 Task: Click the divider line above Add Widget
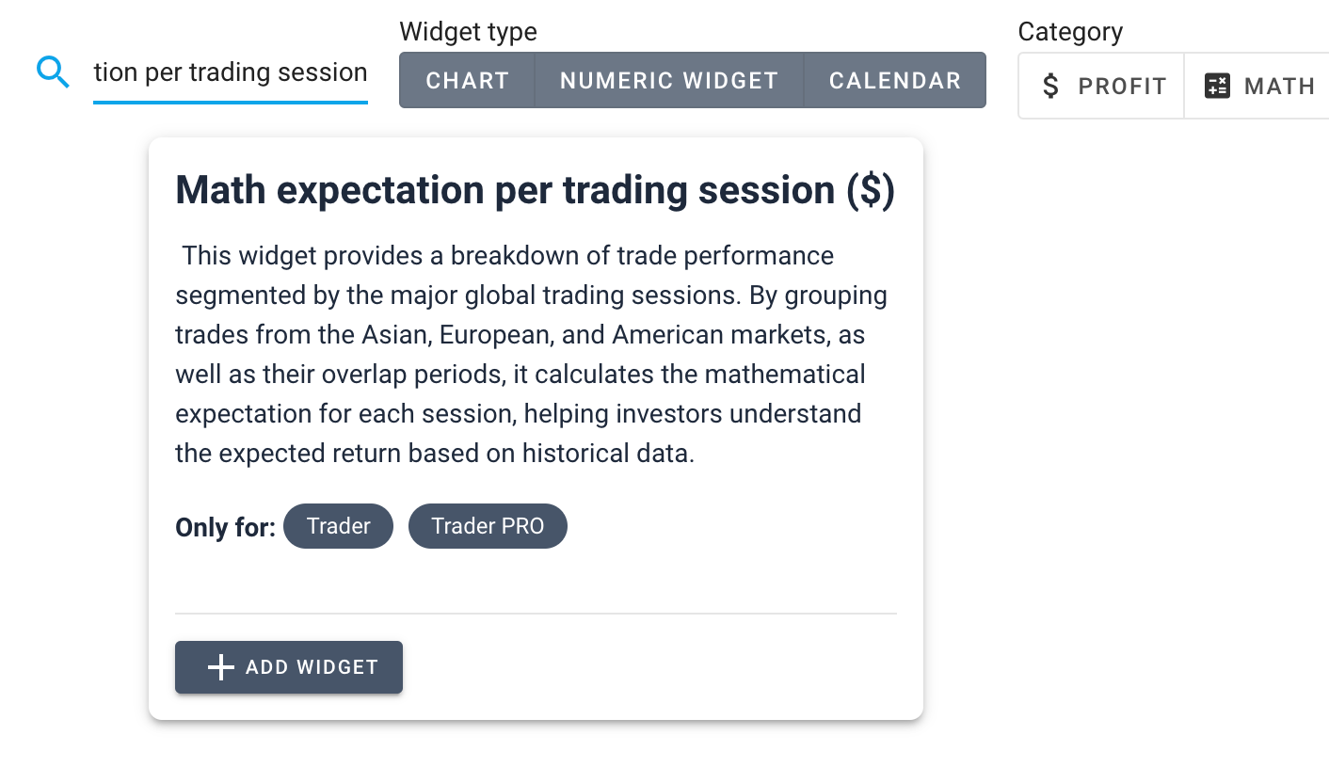536,614
